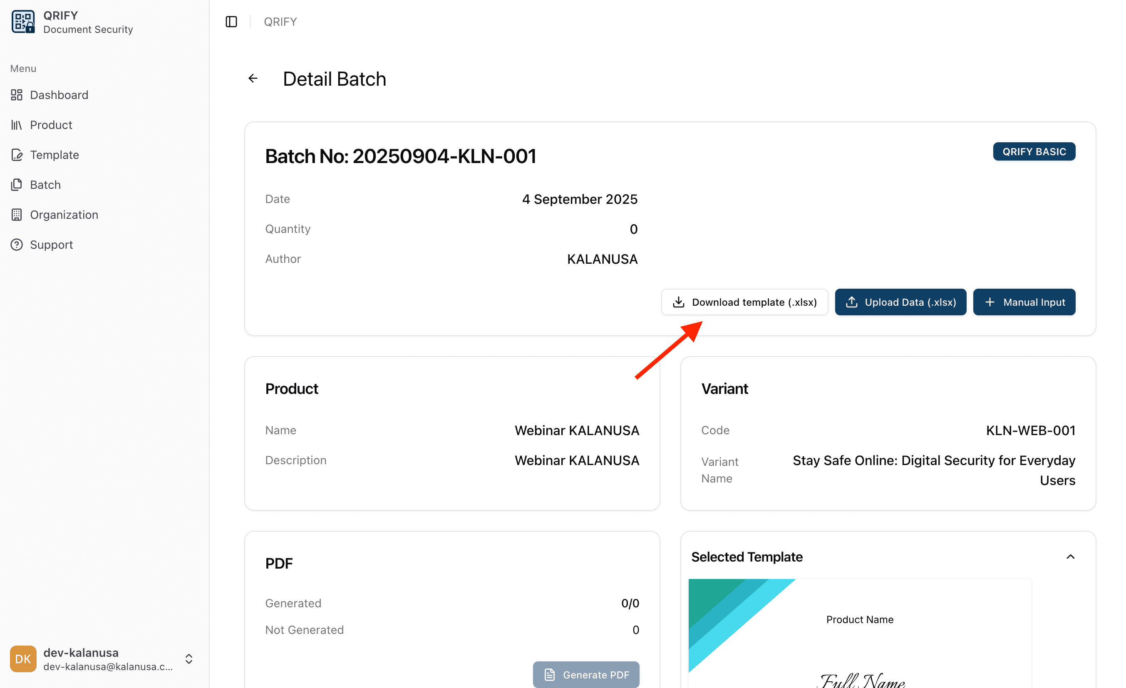Toggle the sidebar panel icon beside QRIFY breadcrumb

click(231, 22)
